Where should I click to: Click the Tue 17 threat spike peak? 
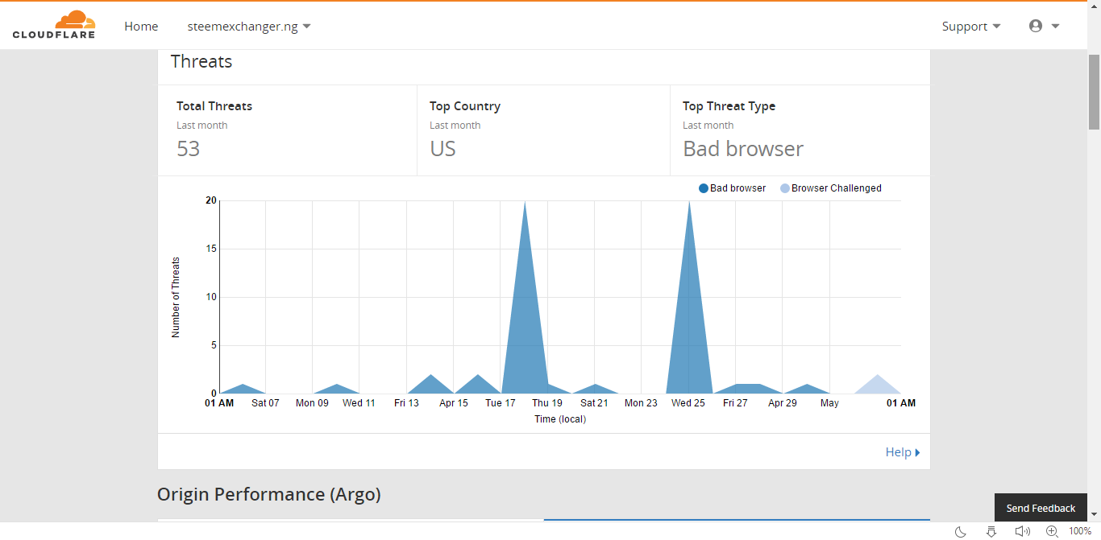(x=525, y=202)
